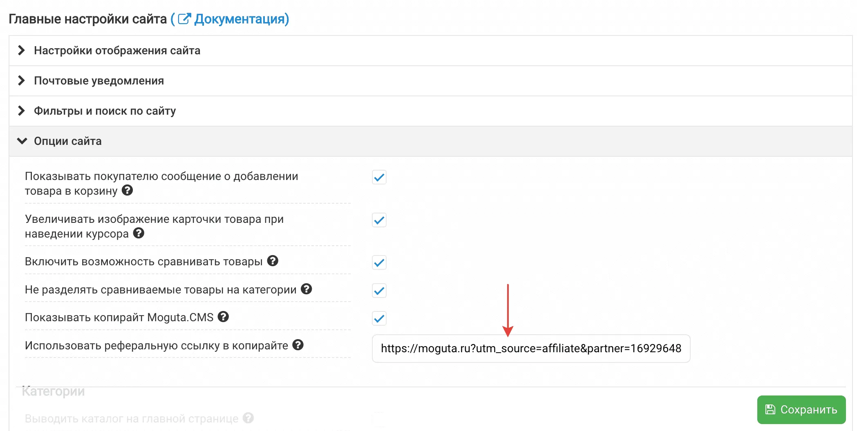Click the external-link icon beside Документация
Image resolution: width=857 pixels, height=431 pixels.
tap(184, 19)
